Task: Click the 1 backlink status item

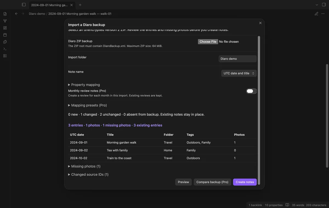Action: 255,205
